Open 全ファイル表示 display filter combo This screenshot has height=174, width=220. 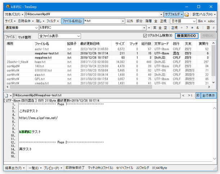tap(59, 36)
